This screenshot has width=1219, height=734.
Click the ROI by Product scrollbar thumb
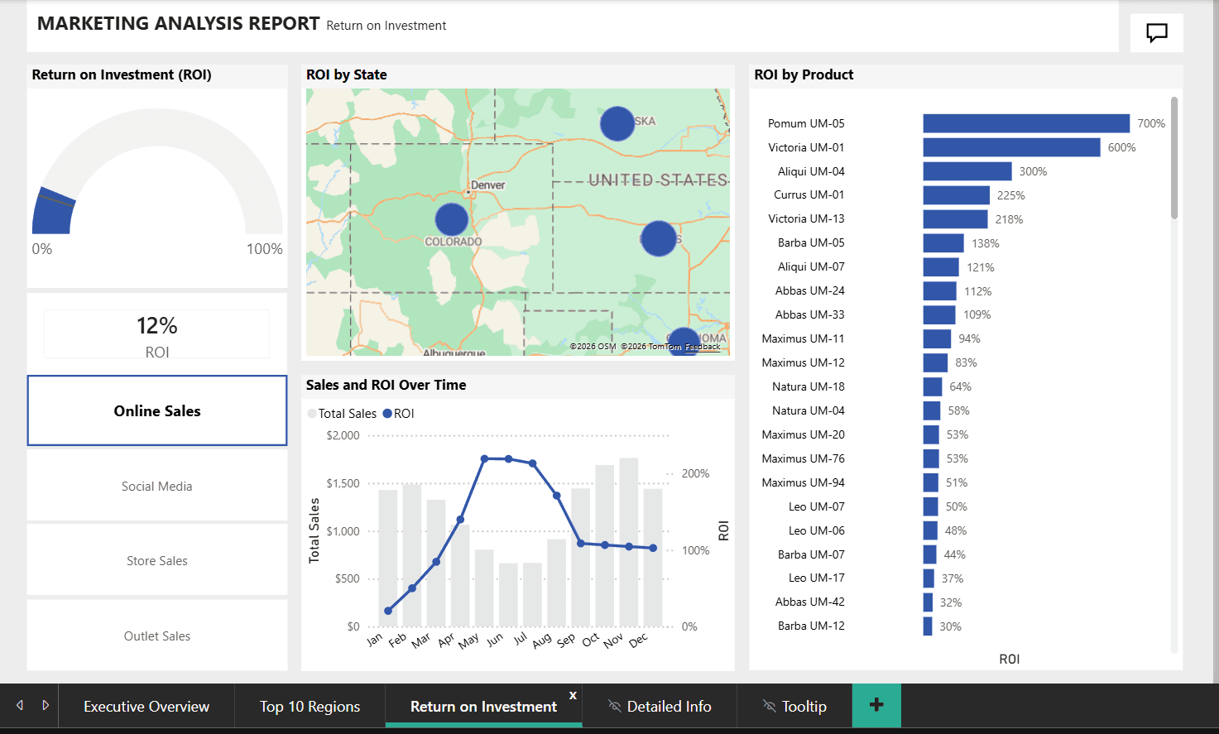click(x=1173, y=158)
